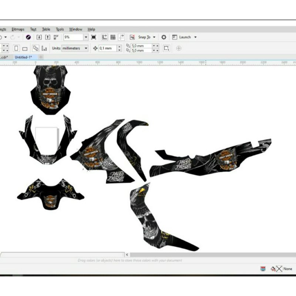Click the zoom level box showing 9%
The height and width of the screenshot is (296, 296).
tap(74, 37)
